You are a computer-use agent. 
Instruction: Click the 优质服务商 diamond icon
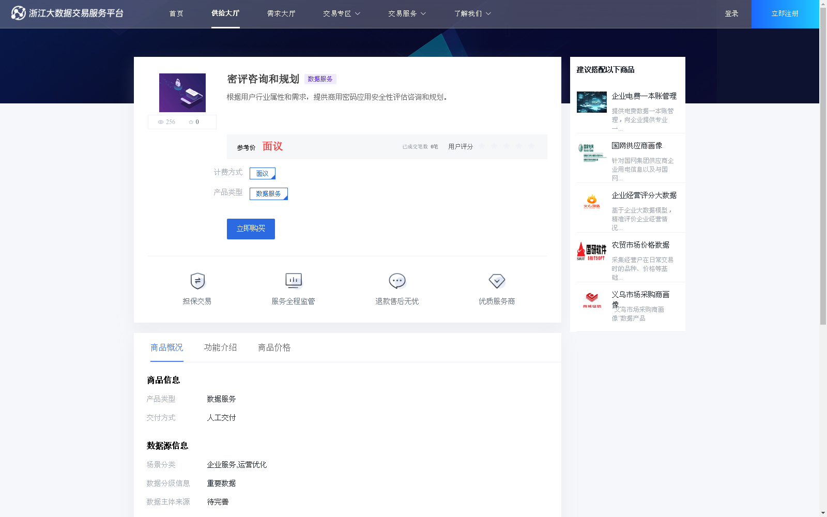tap(497, 281)
